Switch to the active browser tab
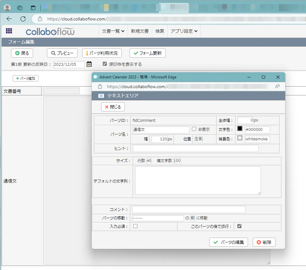 pyautogui.click(x=174, y=8)
